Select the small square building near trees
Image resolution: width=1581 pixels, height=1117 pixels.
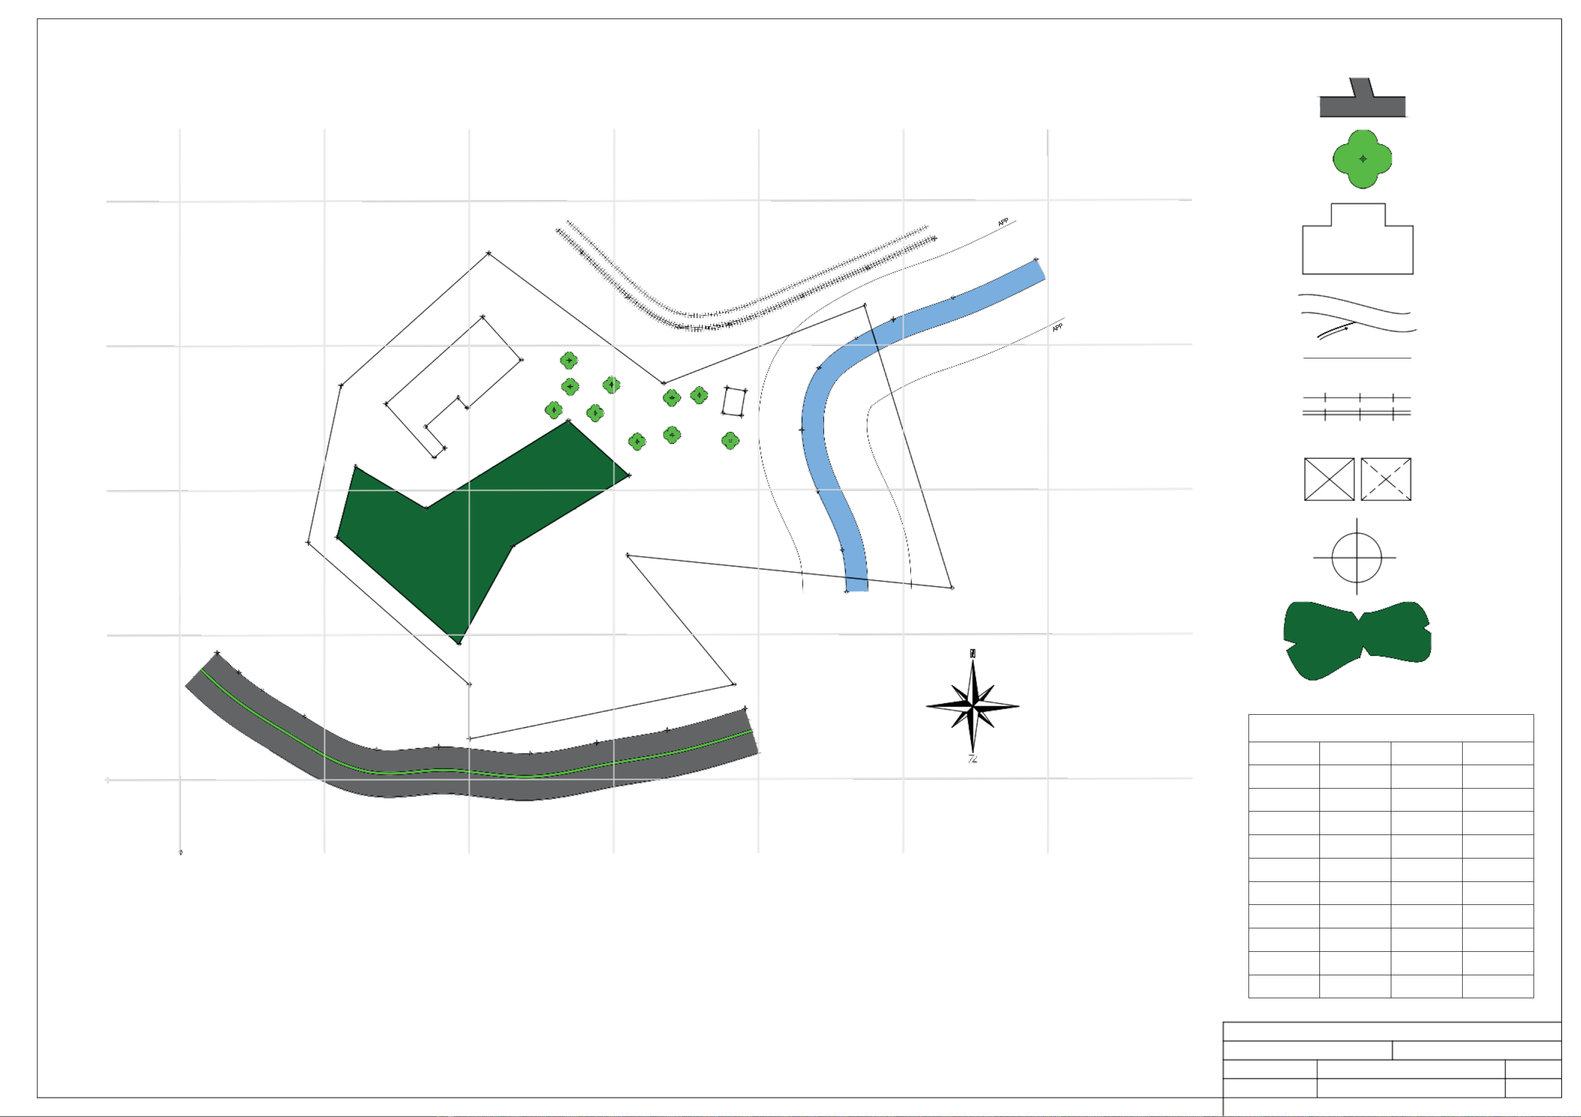point(734,401)
